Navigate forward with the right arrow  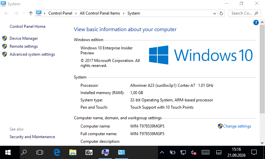[16, 13]
